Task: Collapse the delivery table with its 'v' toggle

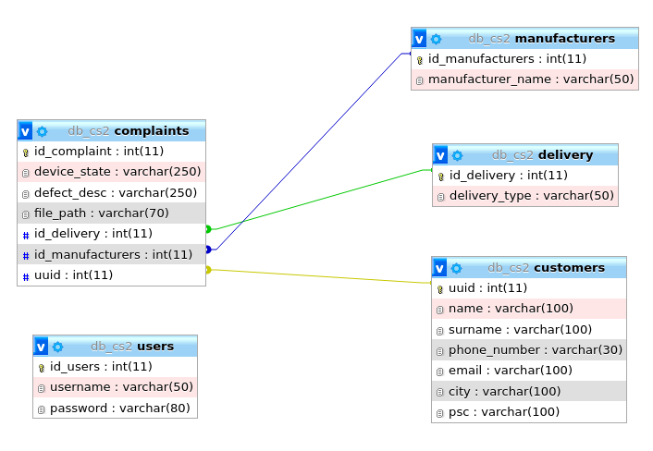Action: (x=441, y=155)
